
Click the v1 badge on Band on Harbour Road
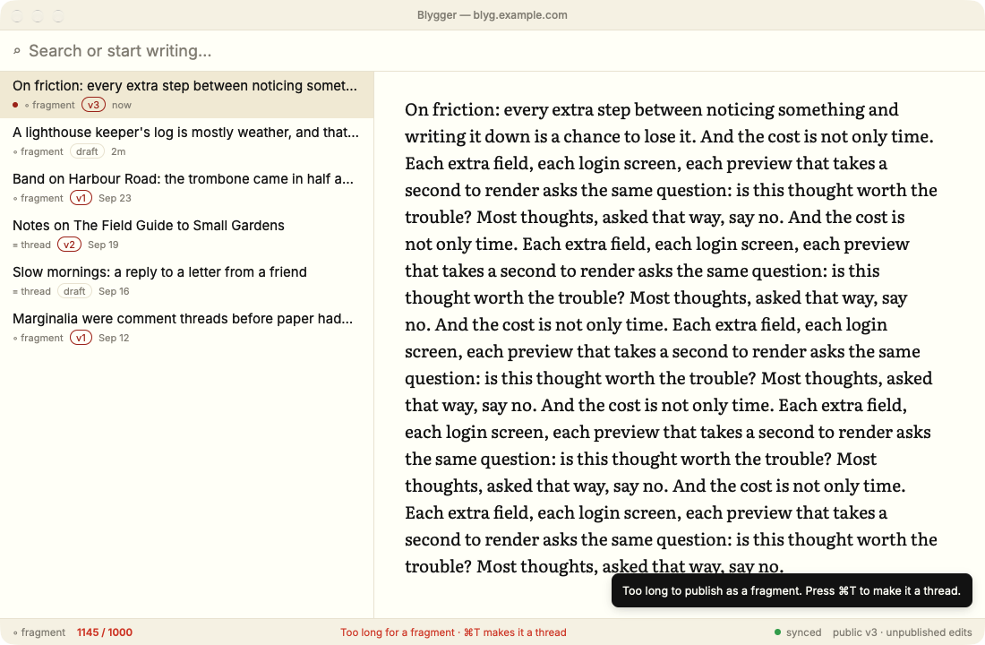pos(81,198)
